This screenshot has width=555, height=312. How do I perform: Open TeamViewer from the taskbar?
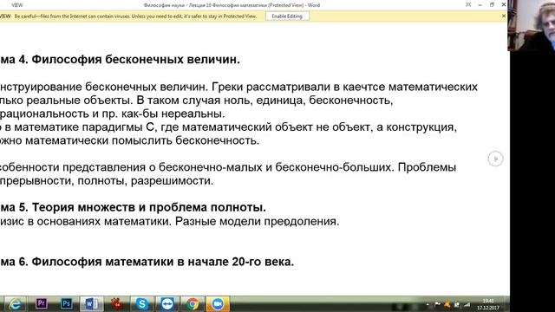pyautogui.click(x=167, y=304)
